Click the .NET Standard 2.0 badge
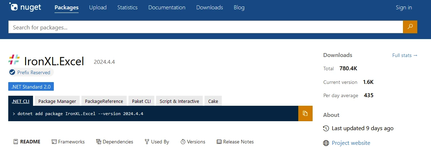Screen dimensions: 431x147 [31, 86]
